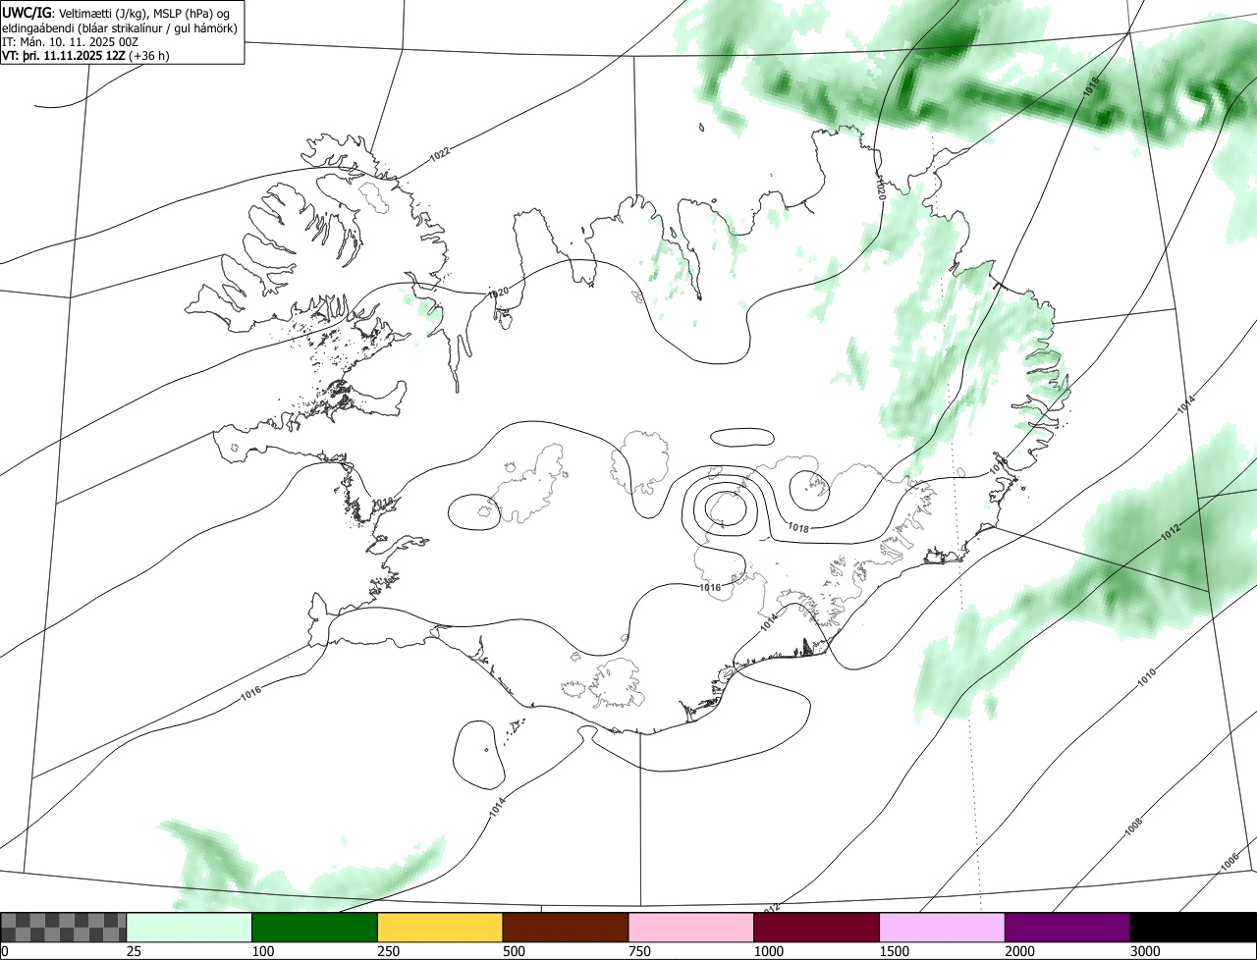The width and height of the screenshot is (1257, 960).
Task: Pick the light pink 750–1000 legend swatch
Action: 691,927
